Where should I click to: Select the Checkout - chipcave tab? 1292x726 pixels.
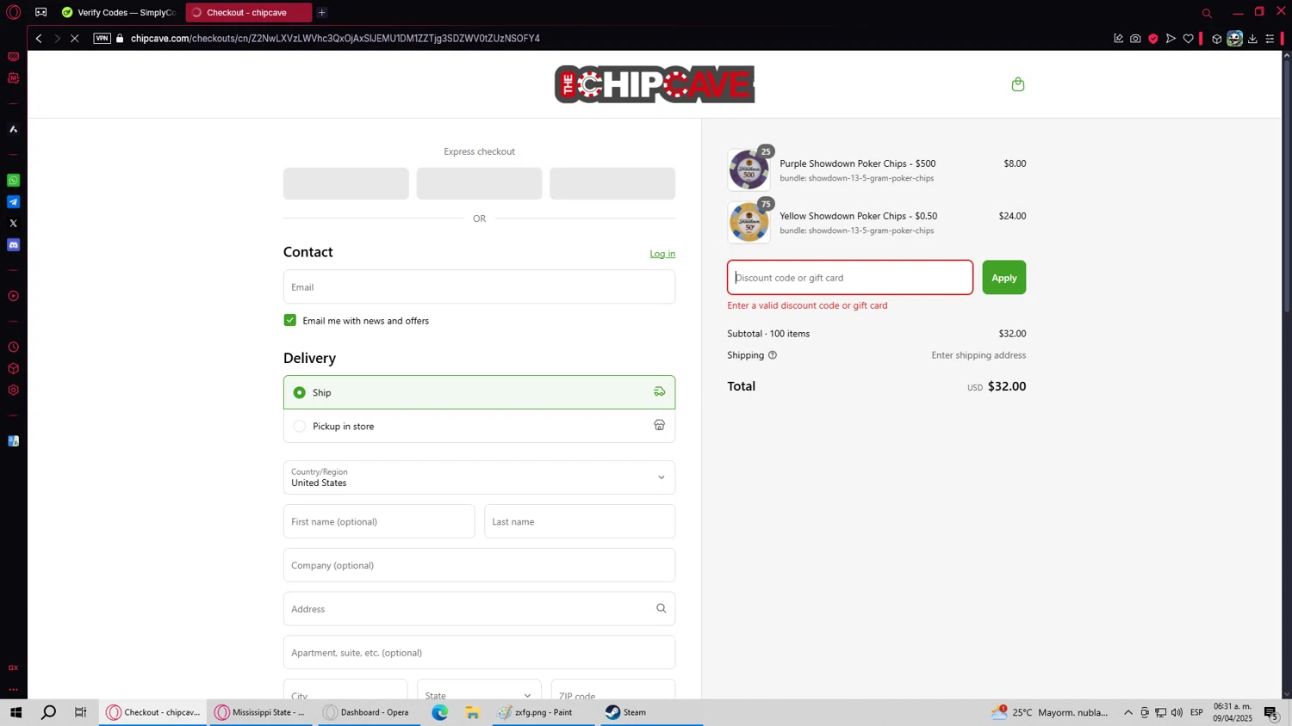pos(248,12)
